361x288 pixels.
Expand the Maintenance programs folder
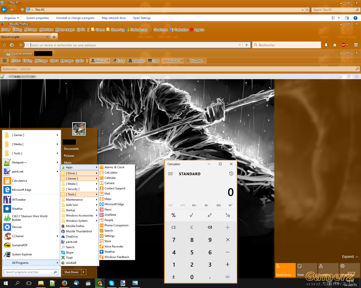coord(79,199)
